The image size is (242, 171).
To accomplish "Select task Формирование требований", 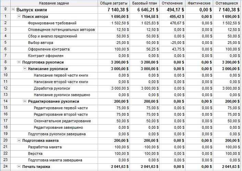I will 52,23.
